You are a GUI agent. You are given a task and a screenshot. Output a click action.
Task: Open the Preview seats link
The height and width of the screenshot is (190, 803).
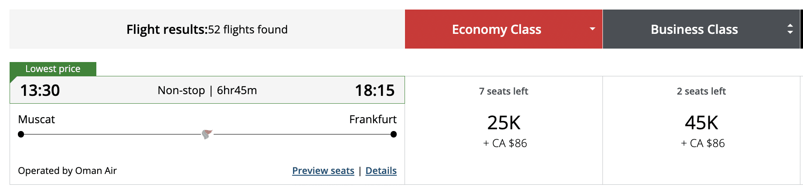(323, 171)
